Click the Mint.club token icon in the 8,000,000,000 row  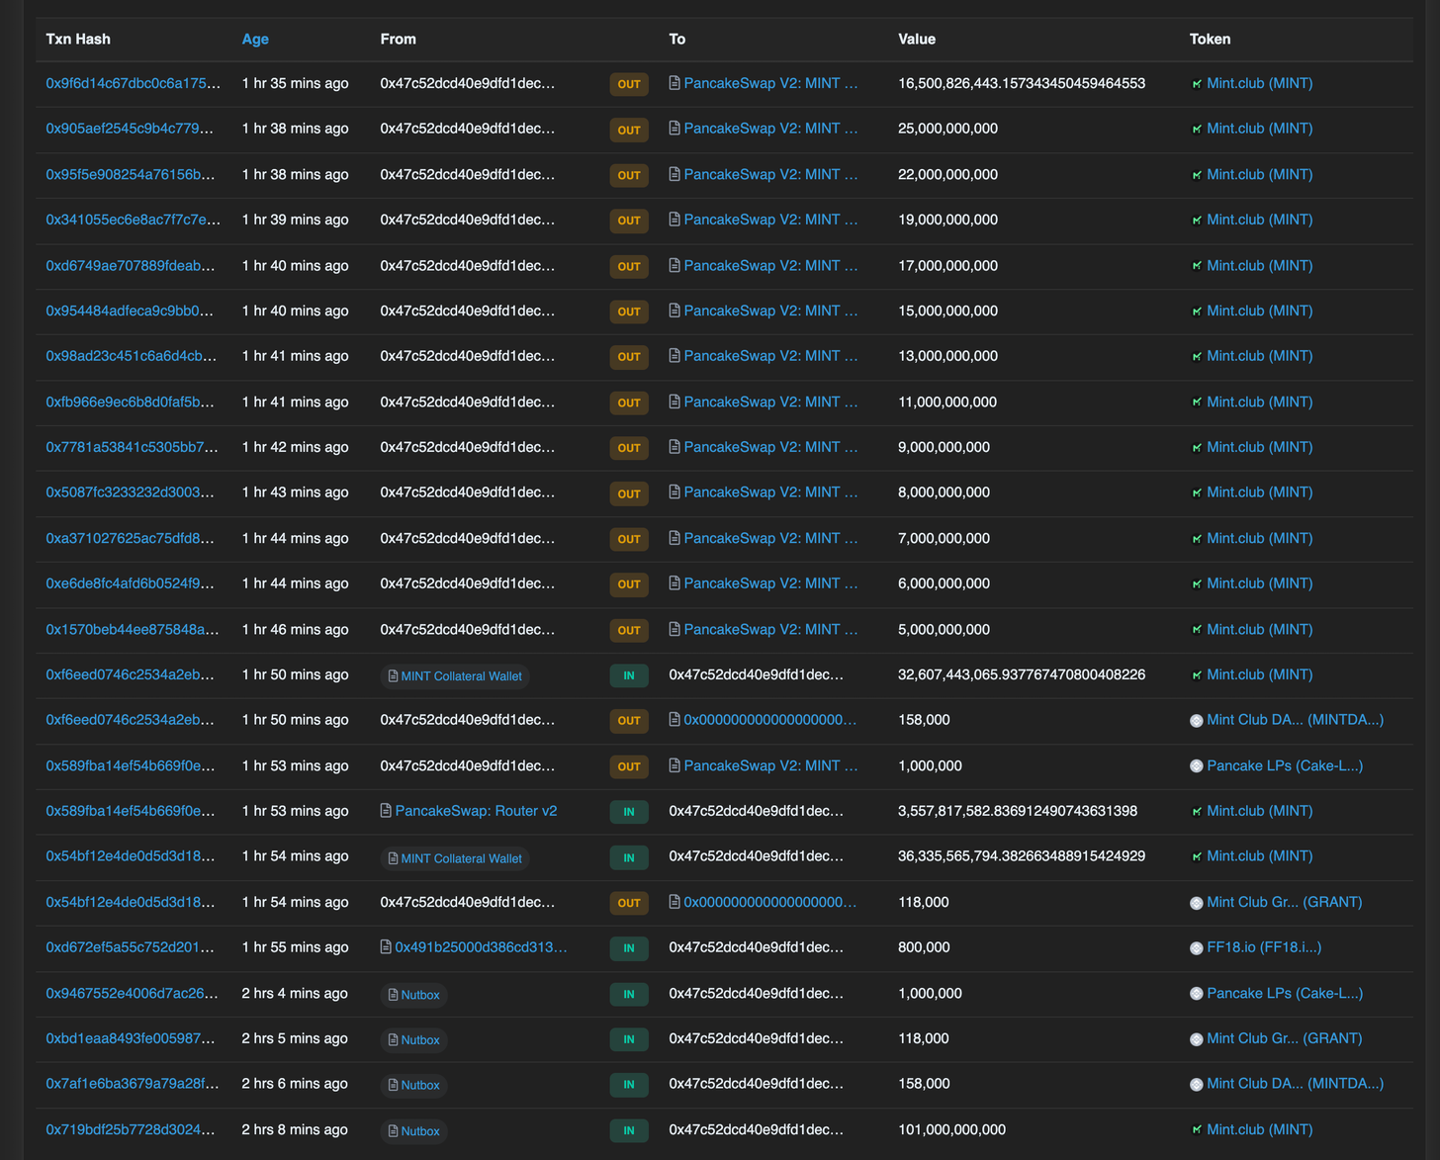(x=1197, y=493)
